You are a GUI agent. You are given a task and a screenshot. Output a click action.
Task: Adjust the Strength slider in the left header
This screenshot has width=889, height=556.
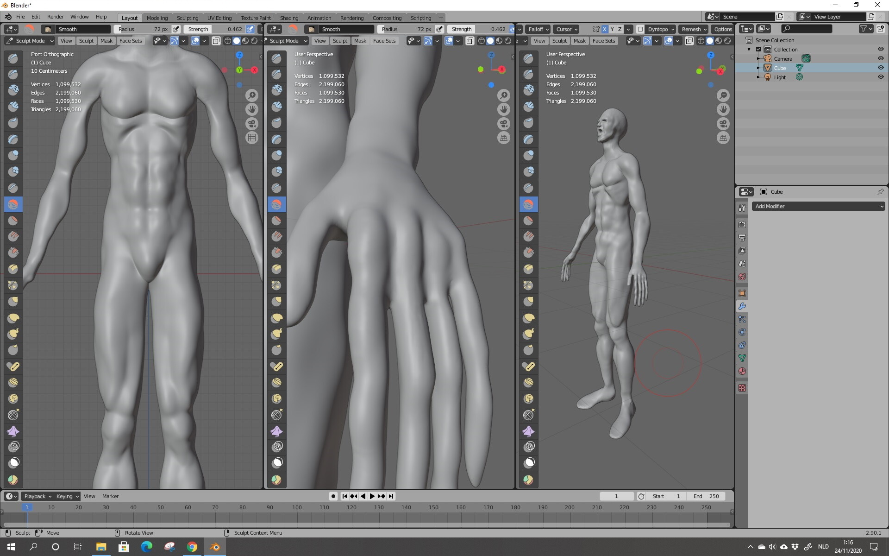pyautogui.click(x=215, y=29)
